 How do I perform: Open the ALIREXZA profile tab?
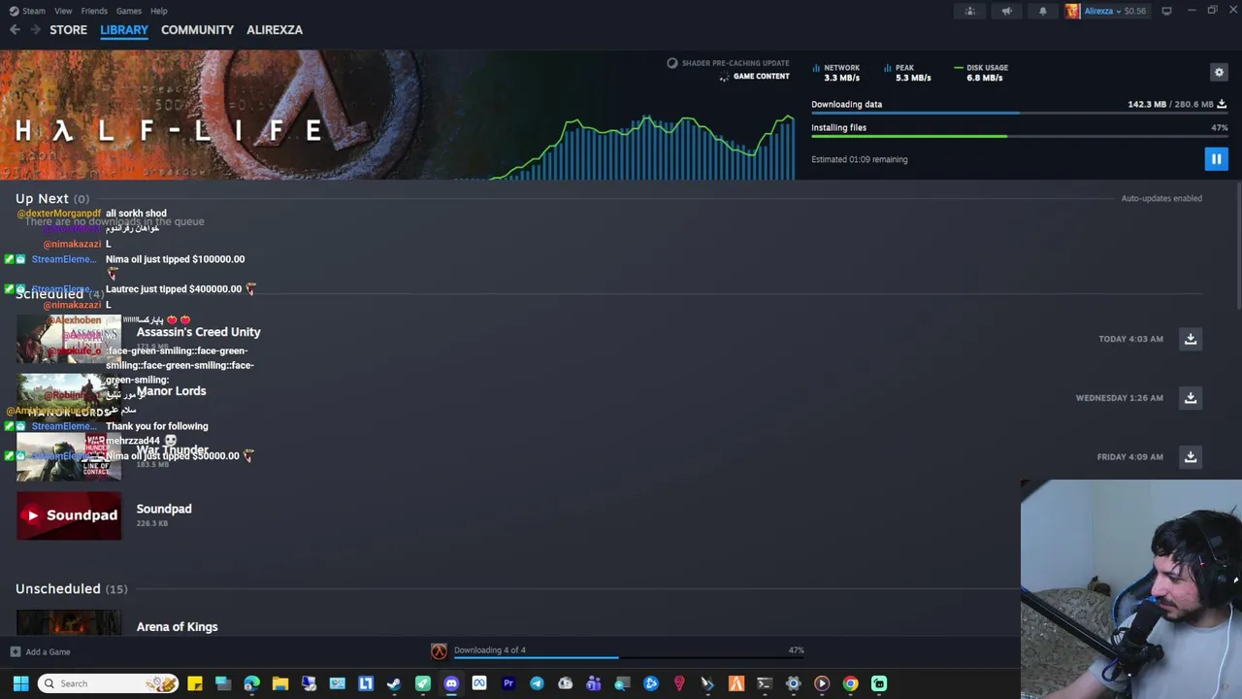point(275,30)
